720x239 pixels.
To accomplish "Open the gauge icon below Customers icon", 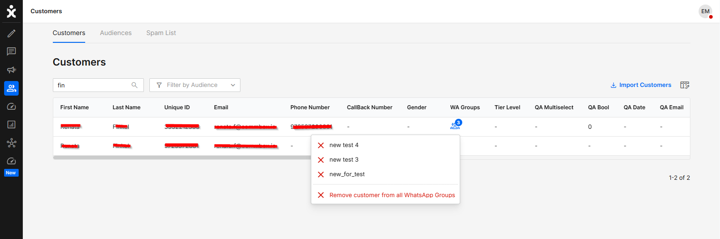I will tap(11, 107).
